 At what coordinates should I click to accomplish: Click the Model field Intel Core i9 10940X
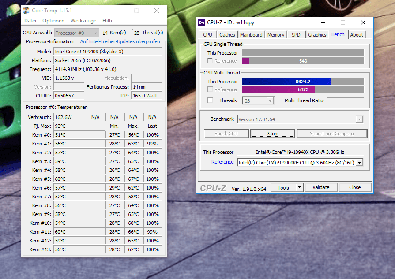pyautogui.click(x=107, y=52)
